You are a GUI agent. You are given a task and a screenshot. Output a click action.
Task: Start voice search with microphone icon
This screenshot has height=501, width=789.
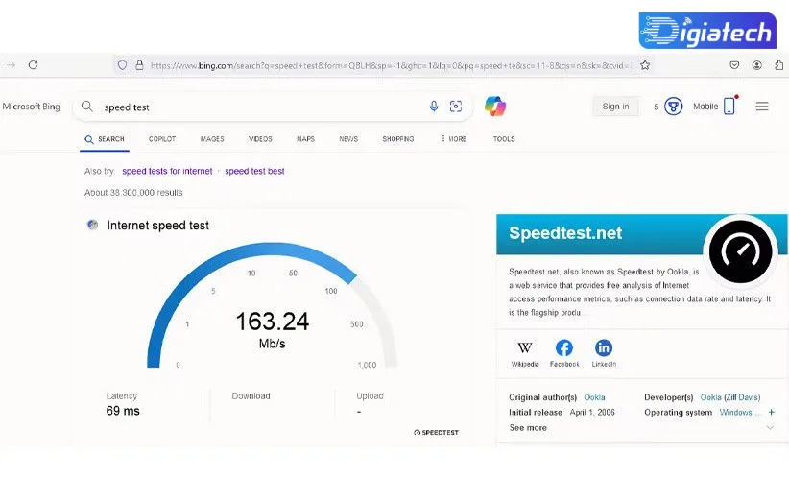coord(434,107)
